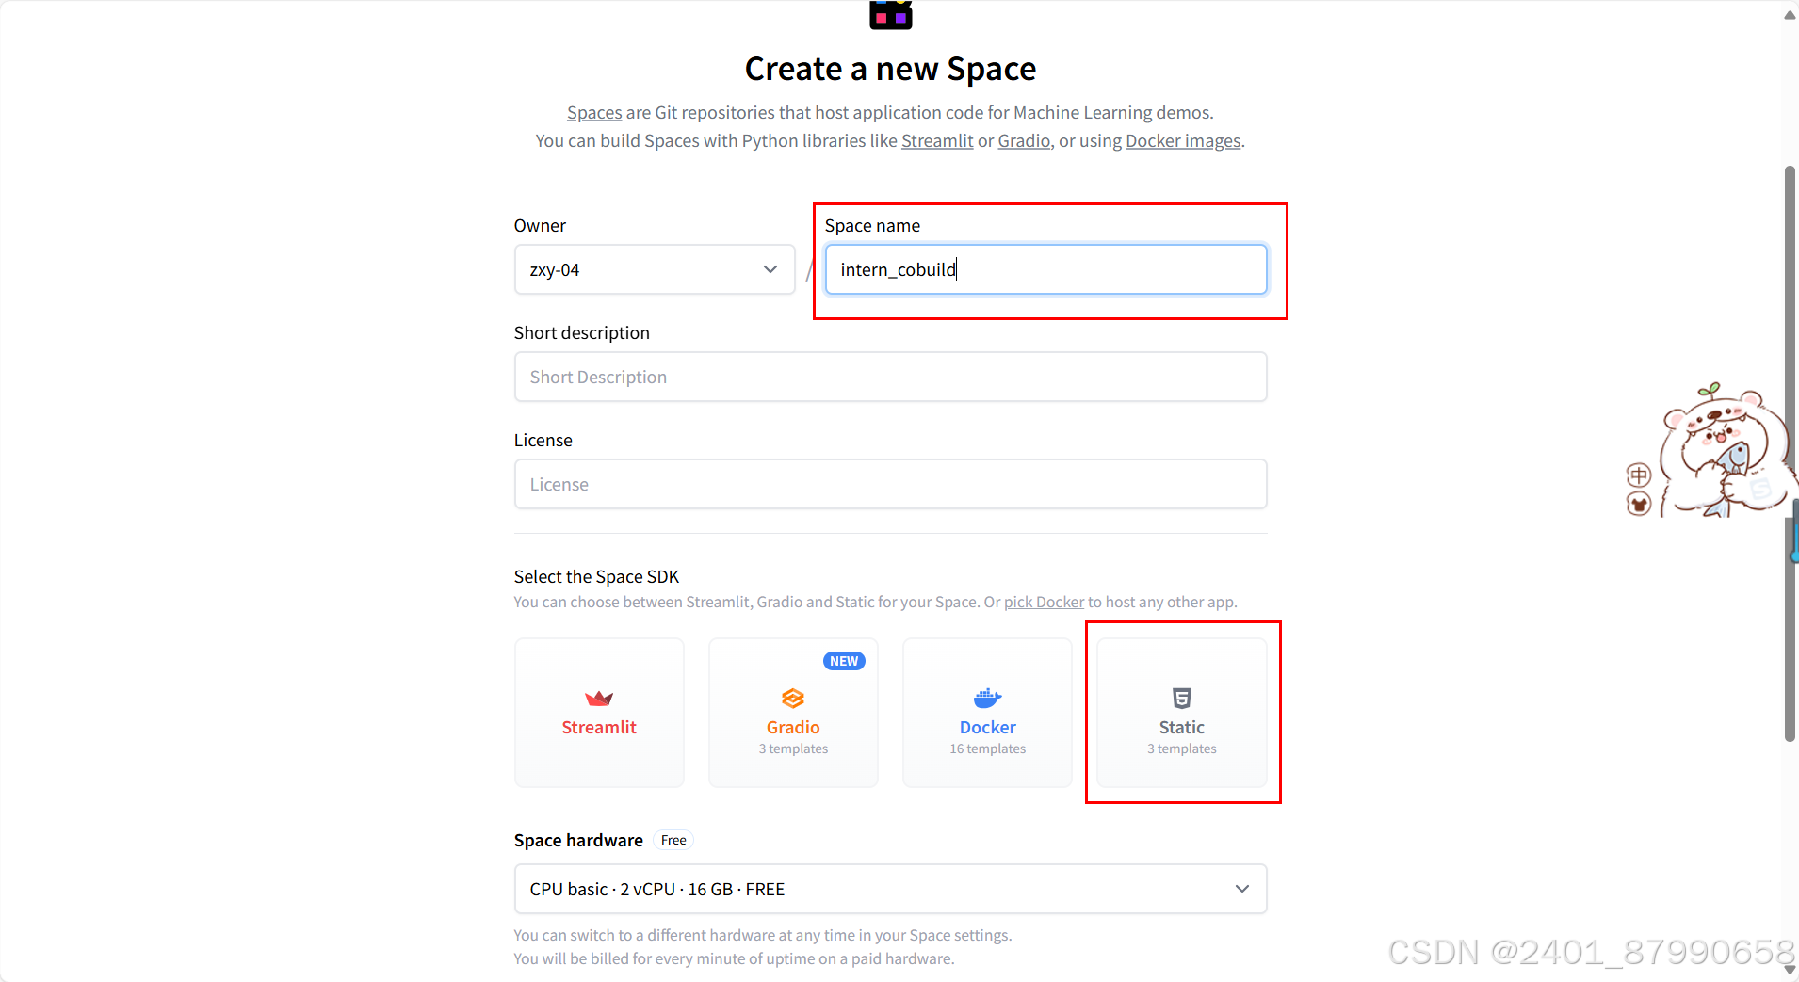Image resolution: width=1799 pixels, height=982 pixels.
Task: Select the Gradio SDK card
Action: click(793, 713)
